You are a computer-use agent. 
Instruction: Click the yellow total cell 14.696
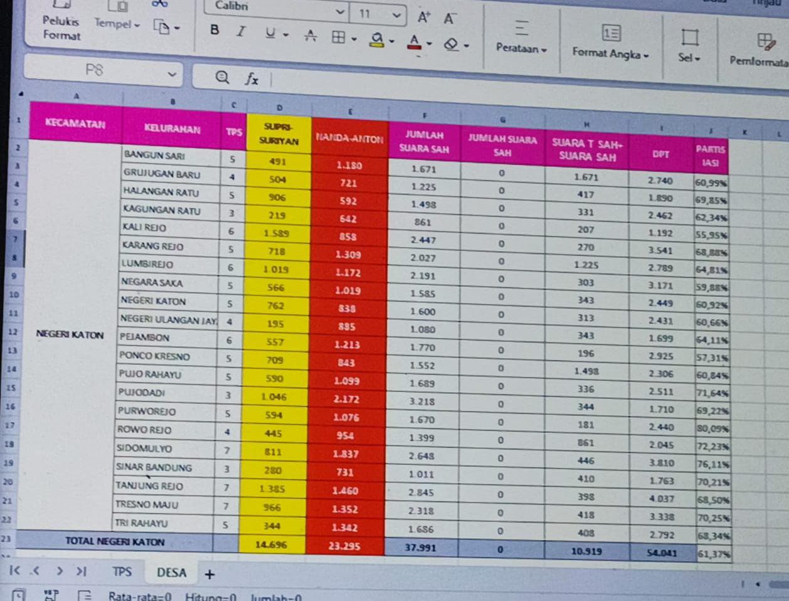pos(271,545)
